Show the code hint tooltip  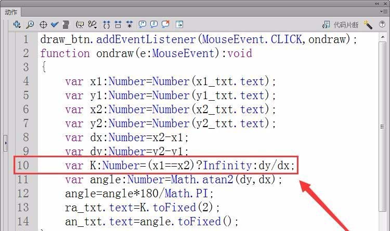80,24
